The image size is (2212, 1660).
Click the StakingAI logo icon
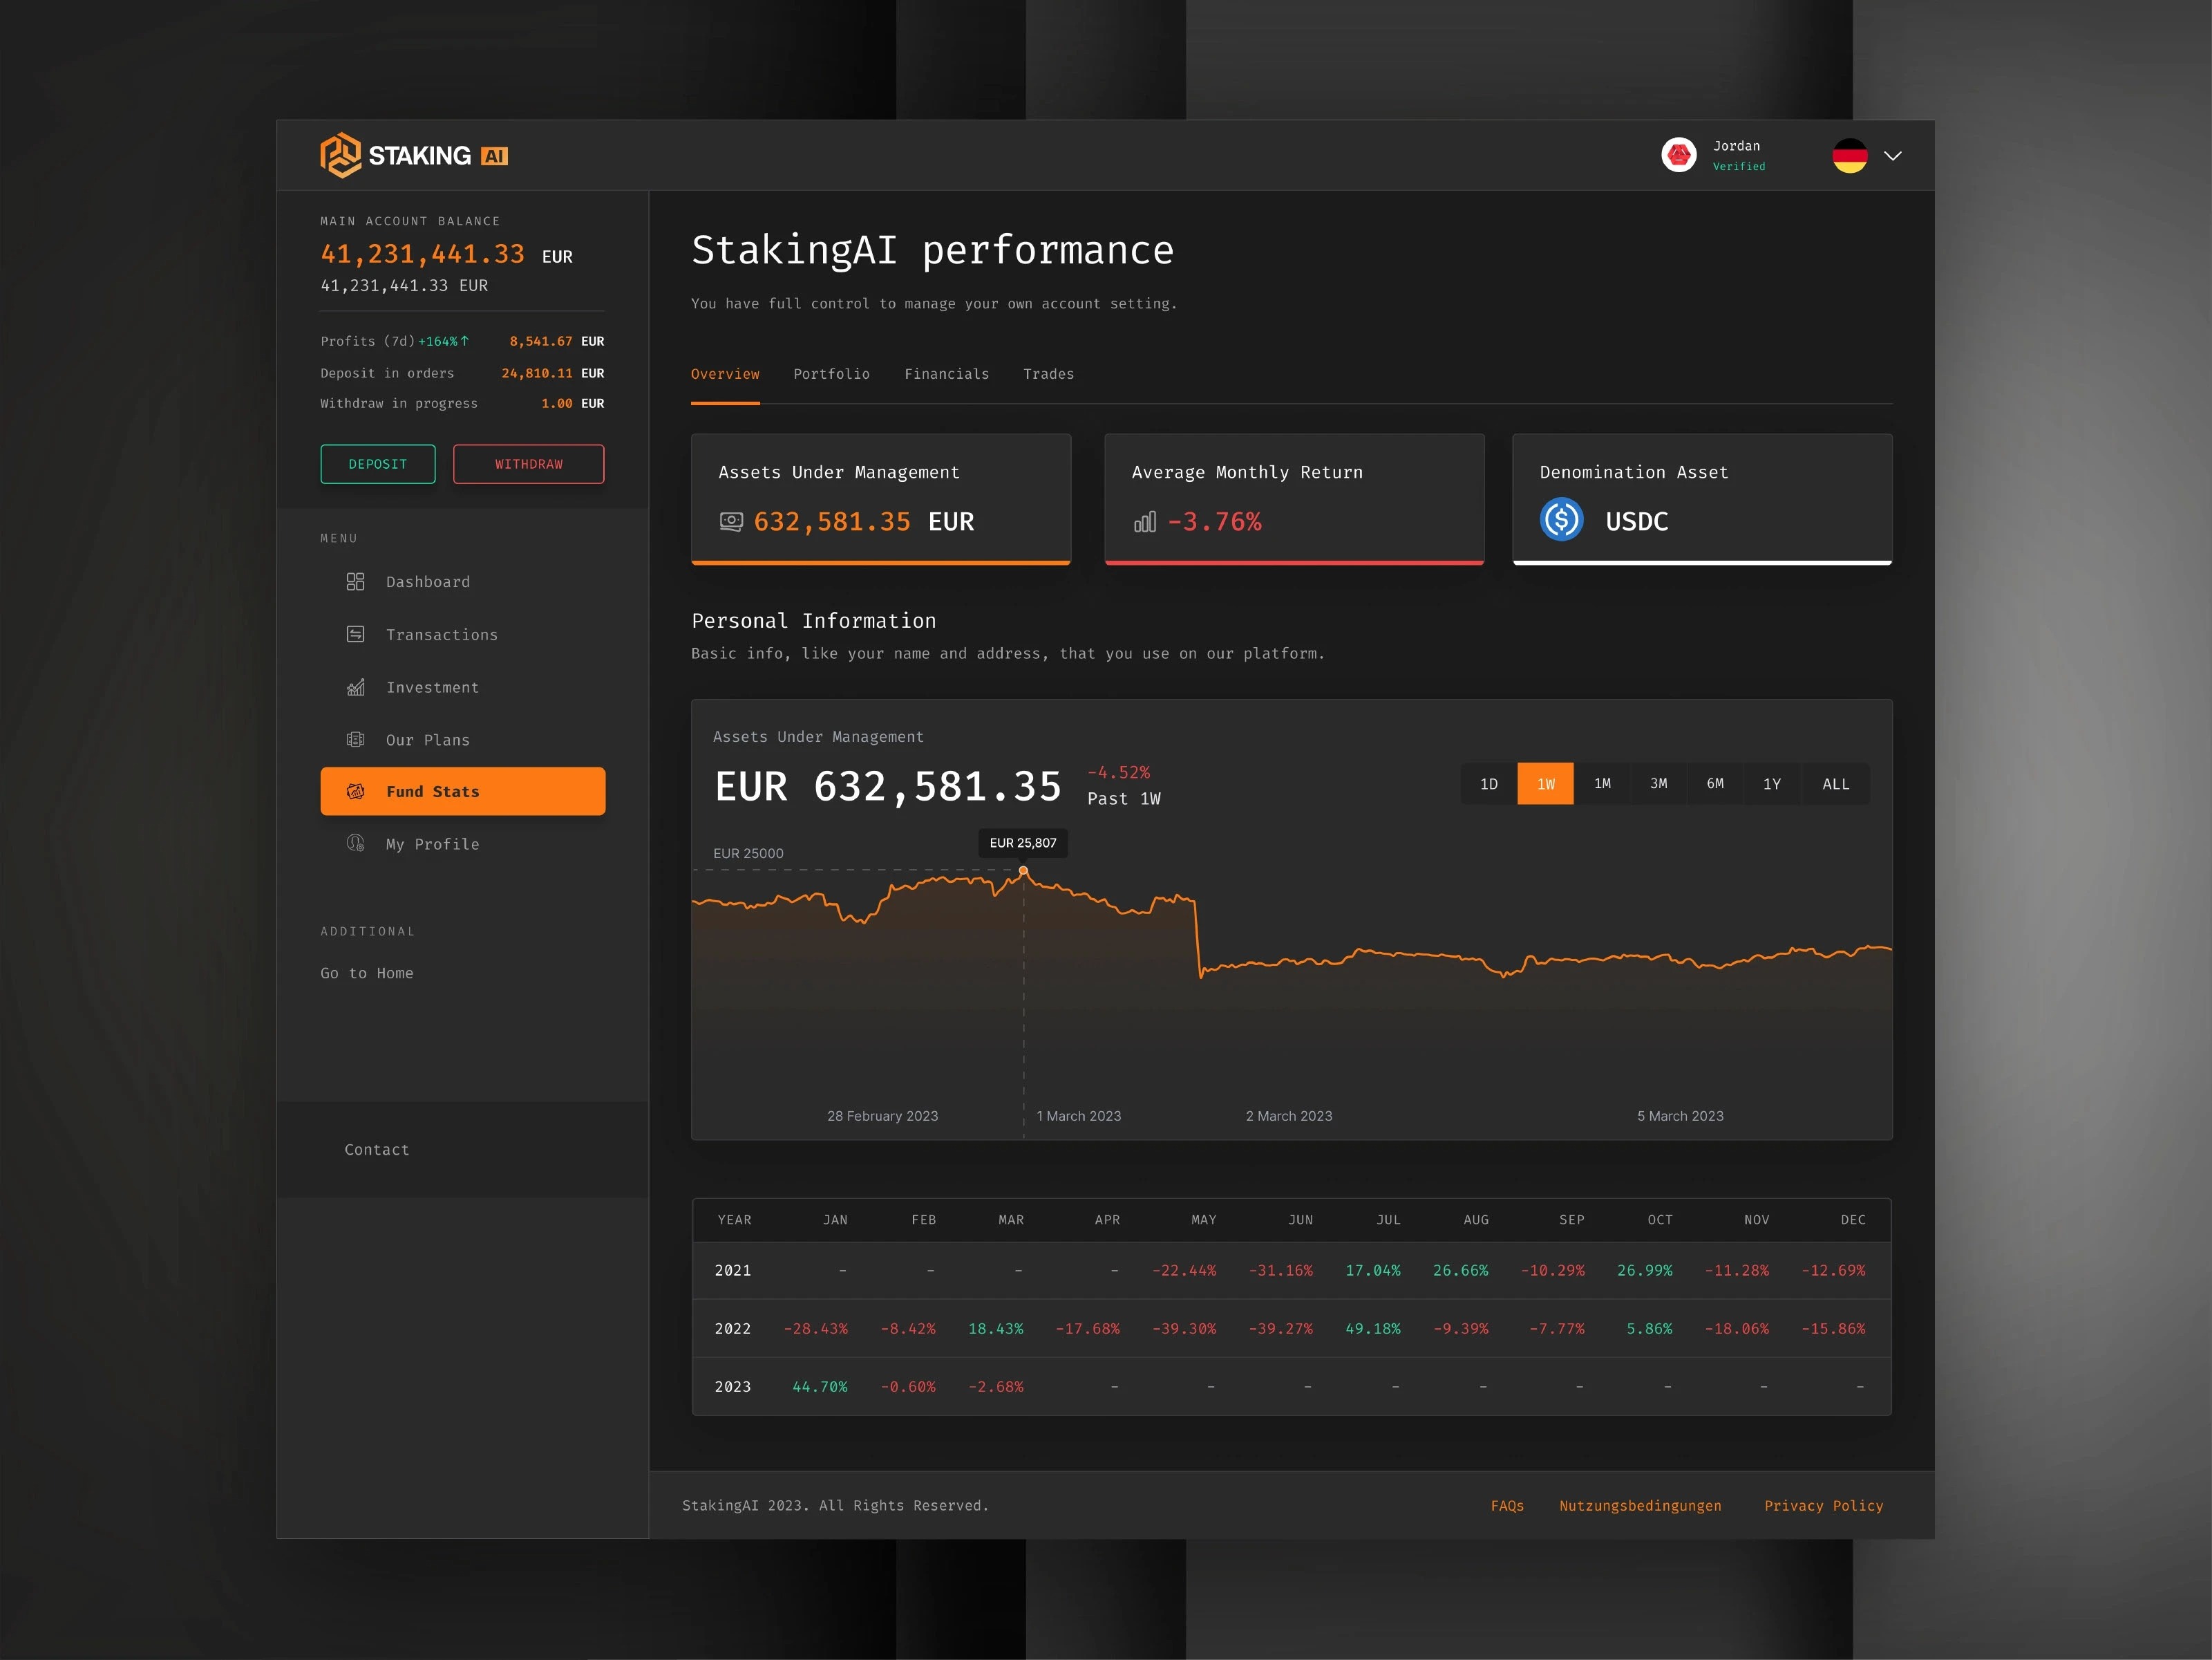pyautogui.click(x=340, y=155)
